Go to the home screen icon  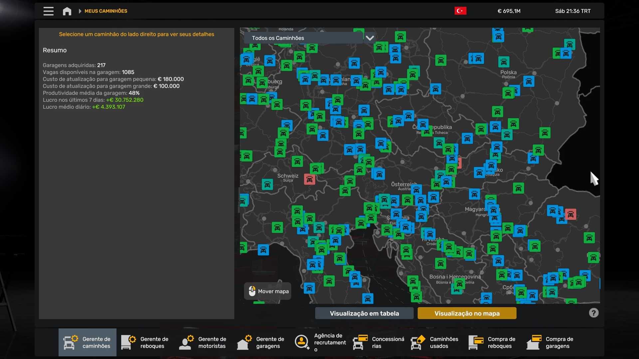point(67,11)
